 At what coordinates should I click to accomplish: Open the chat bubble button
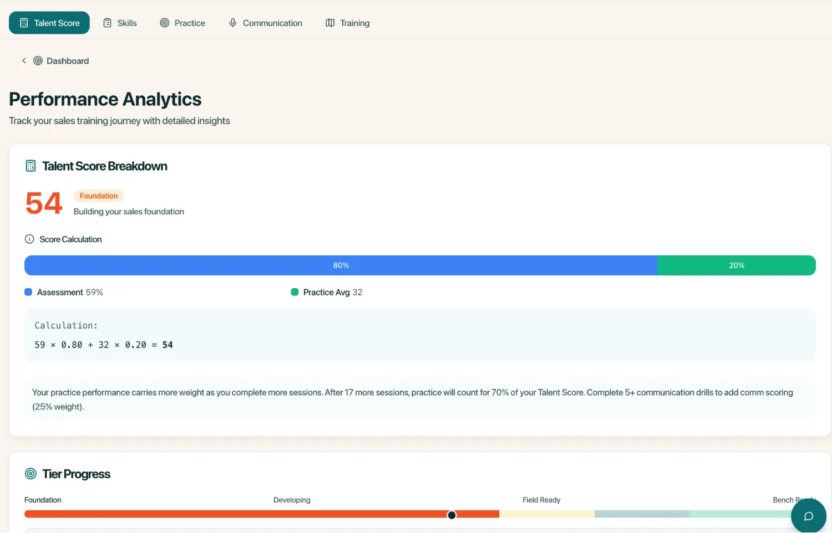coord(809,516)
